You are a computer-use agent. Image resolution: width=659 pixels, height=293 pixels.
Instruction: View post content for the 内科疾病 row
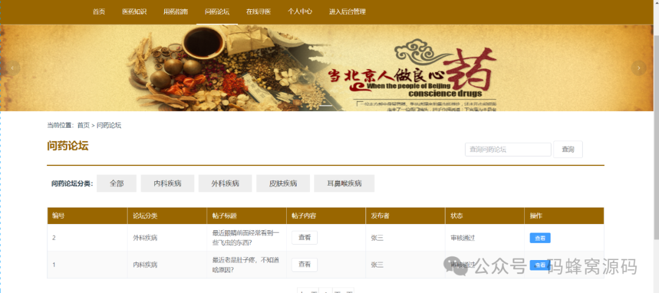[304, 264]
